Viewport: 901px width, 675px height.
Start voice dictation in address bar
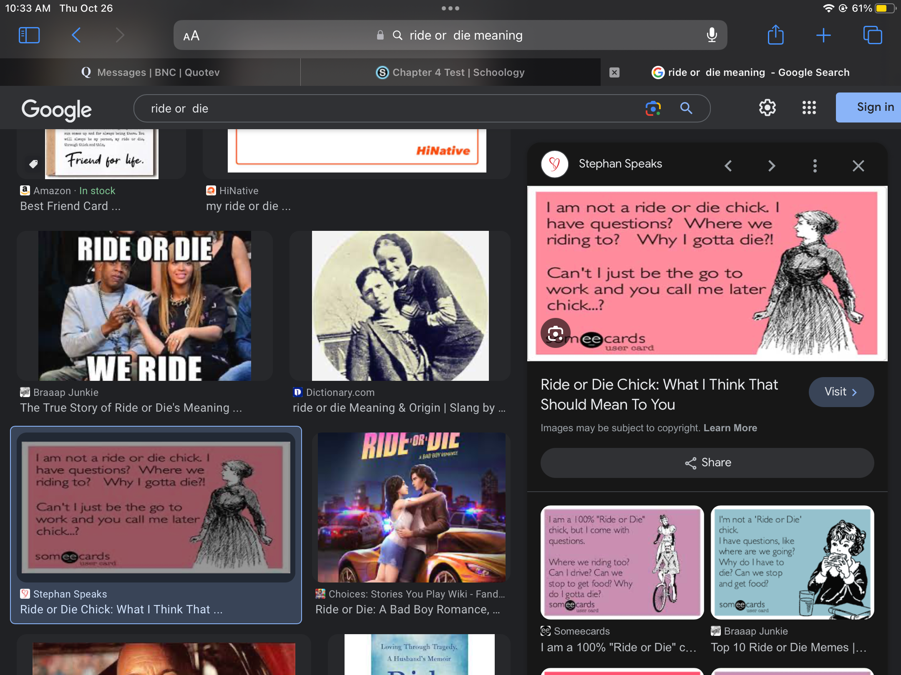(x=712, y=35)
